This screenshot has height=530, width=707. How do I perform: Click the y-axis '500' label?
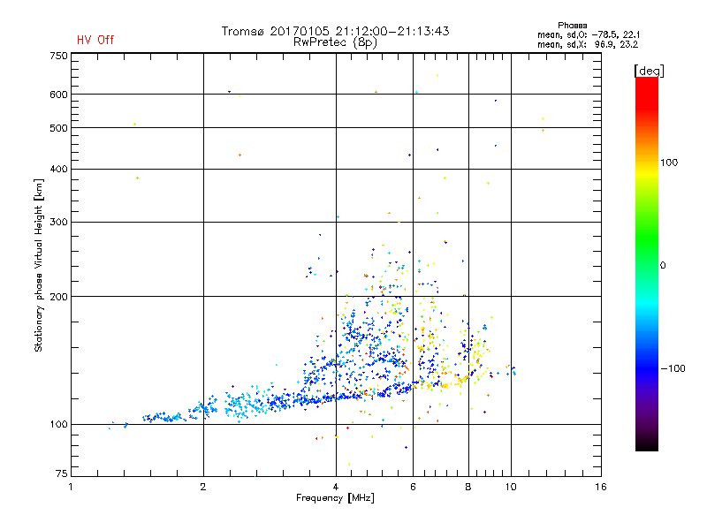(58, 128)
